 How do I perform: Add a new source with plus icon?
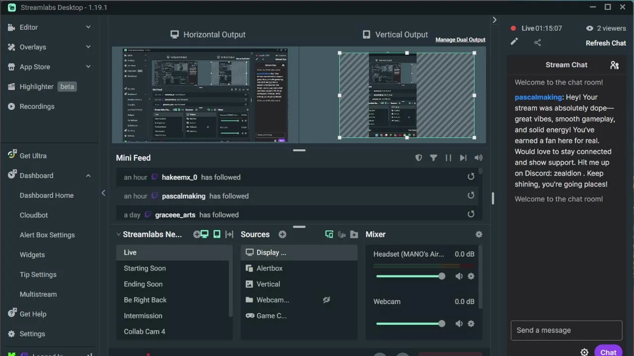pyautogui.click(x=282, y=234)
